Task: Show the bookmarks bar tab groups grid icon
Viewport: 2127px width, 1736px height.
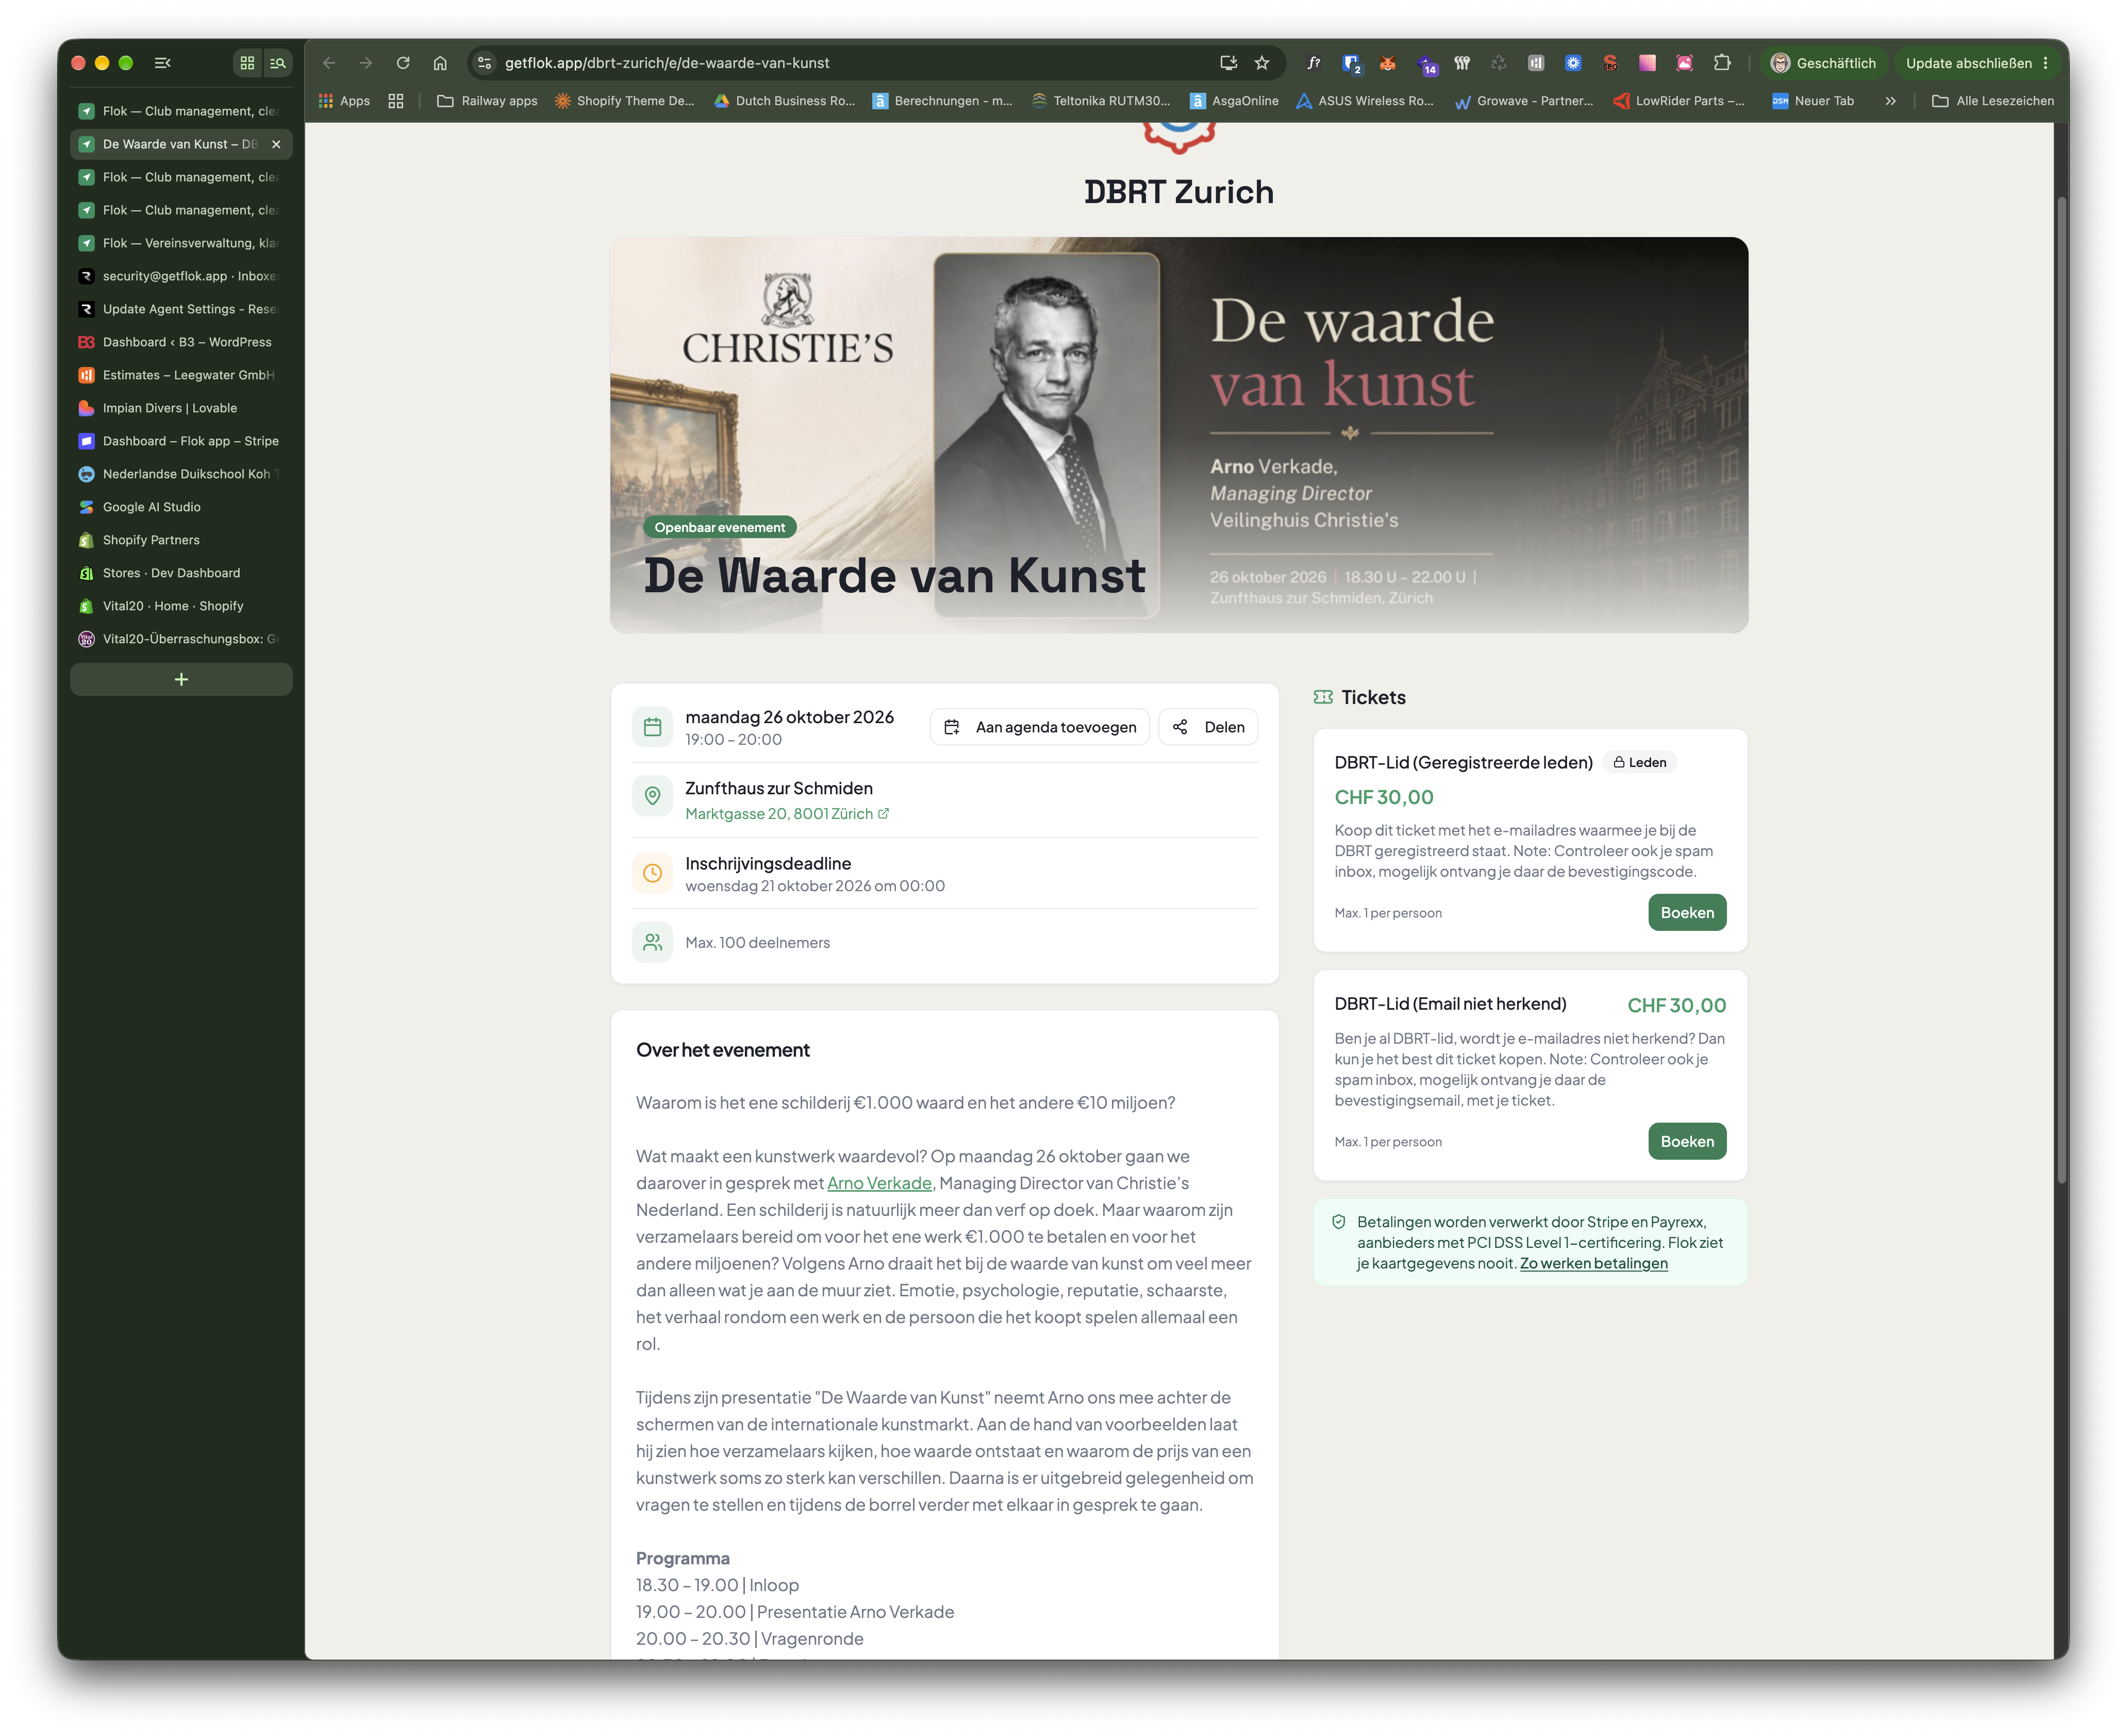Action: point(396,101)
